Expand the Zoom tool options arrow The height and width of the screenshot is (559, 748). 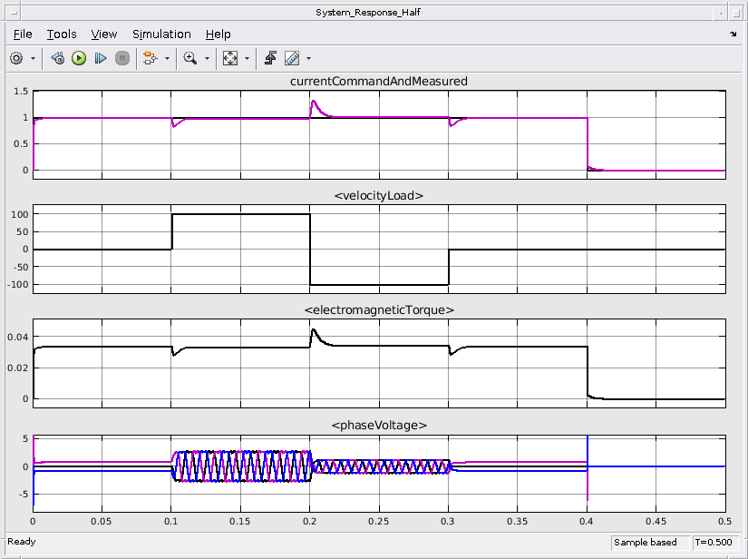tap(207, 59)
